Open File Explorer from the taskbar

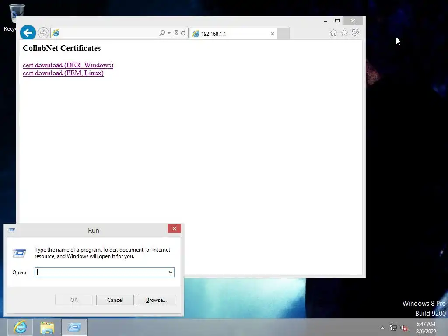[x=47, y=327]
